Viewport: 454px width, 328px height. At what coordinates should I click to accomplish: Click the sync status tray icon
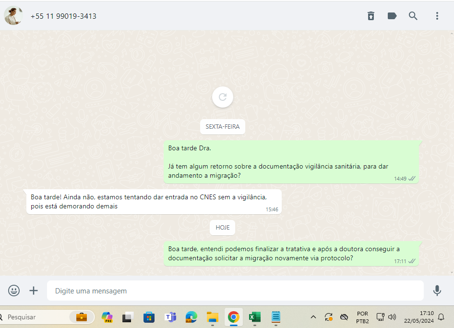tap(329, 317)
